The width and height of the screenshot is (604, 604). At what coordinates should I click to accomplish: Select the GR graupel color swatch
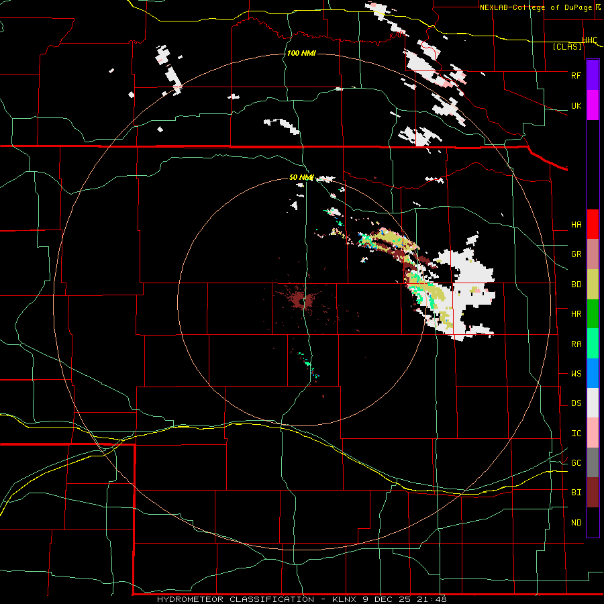point(593,254)
